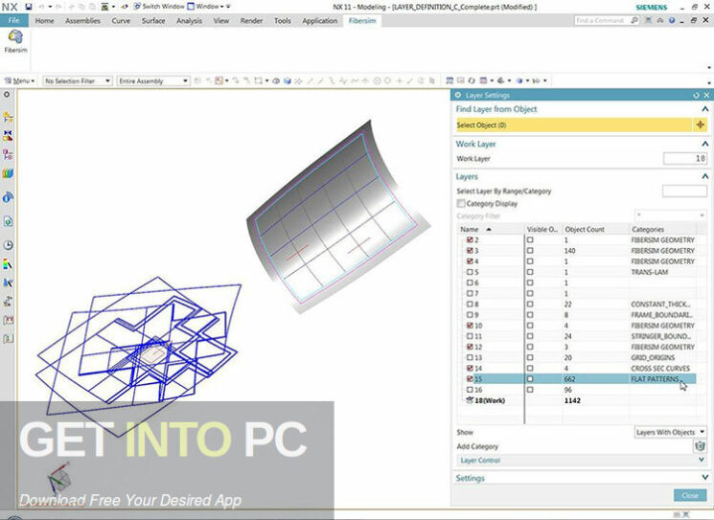714x520 pixels.
Task: Uncheck layer 2 selectable checkbox
Action: (x=470, y=239)
